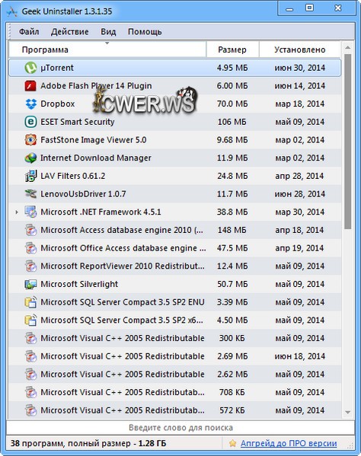The width and height of the screenshot is (361, 456).
Task: Click the Office Access database engine icon
Action: [x=30, y=248]
